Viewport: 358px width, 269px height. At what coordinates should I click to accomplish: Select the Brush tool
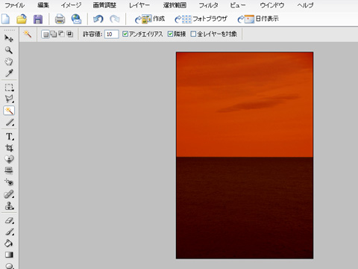click(x=9, y=232)
